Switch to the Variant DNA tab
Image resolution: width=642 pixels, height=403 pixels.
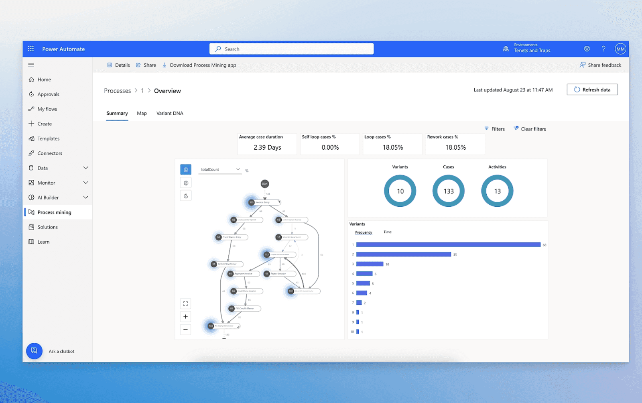(x=170, y=113)
